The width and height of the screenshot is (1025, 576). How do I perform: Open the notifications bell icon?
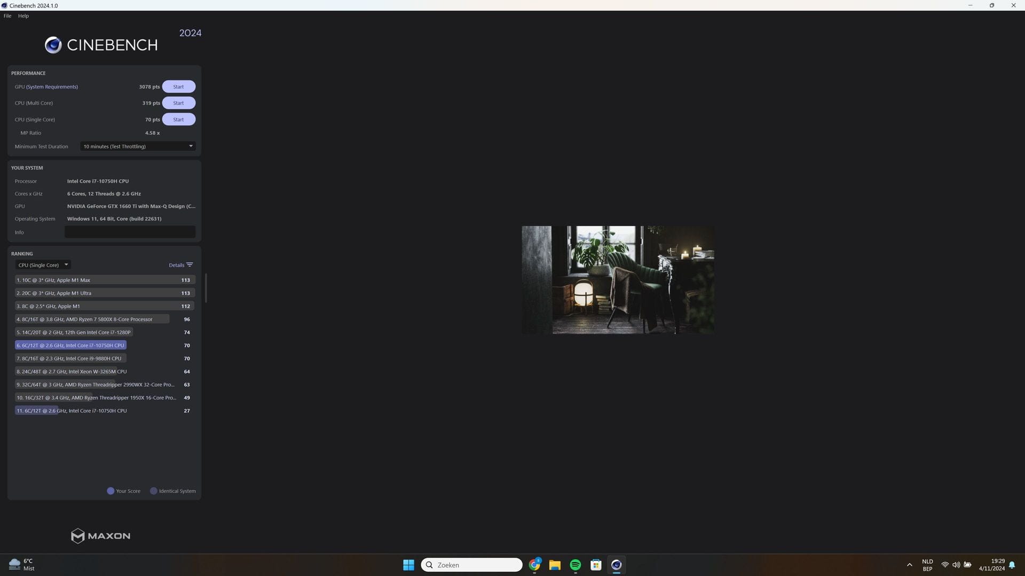pyautogui.click(x=1012, y=565)
